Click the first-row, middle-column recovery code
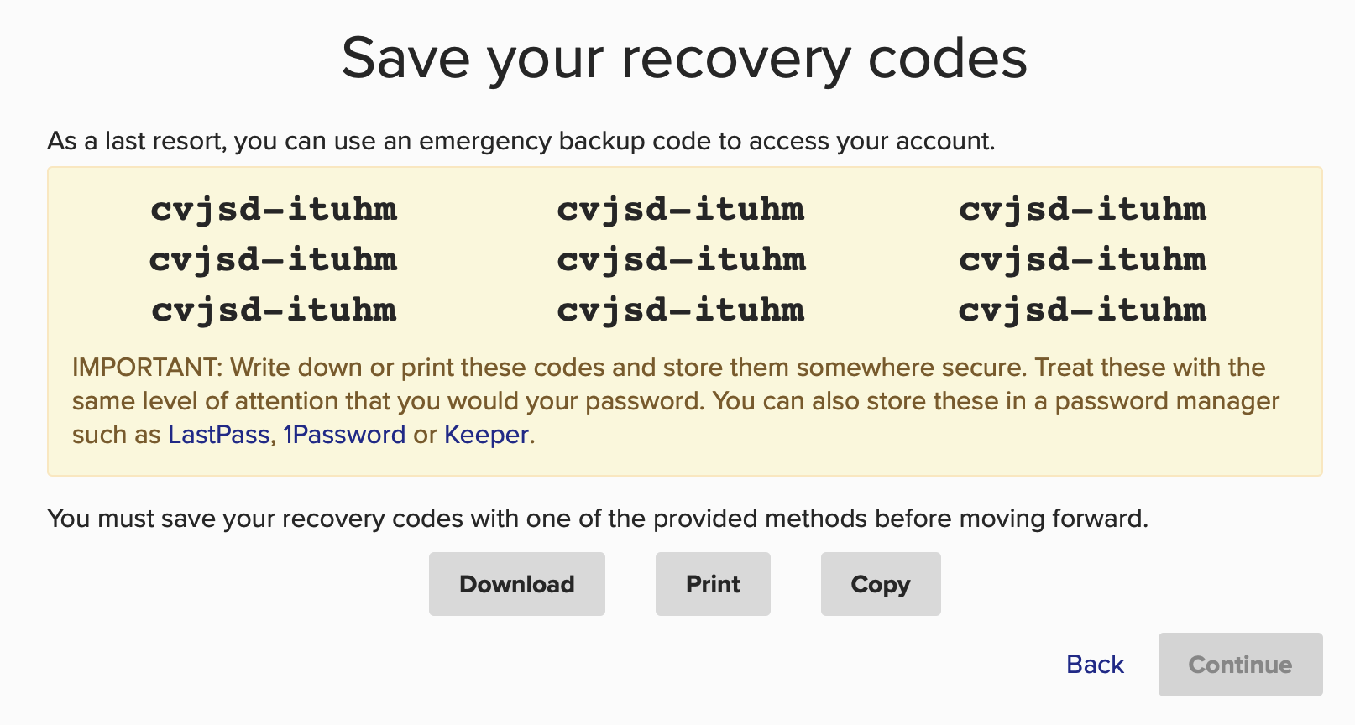 [680, 209]
